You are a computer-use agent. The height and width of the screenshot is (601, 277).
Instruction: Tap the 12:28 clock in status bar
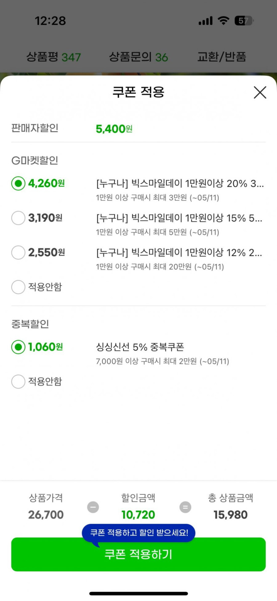(x=50, y=21)
